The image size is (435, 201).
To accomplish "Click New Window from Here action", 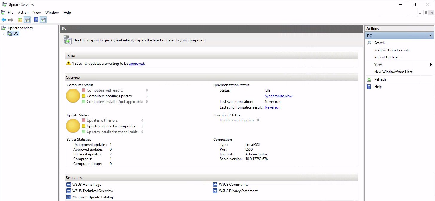I will pyautogui.click(x=393, y=72).
